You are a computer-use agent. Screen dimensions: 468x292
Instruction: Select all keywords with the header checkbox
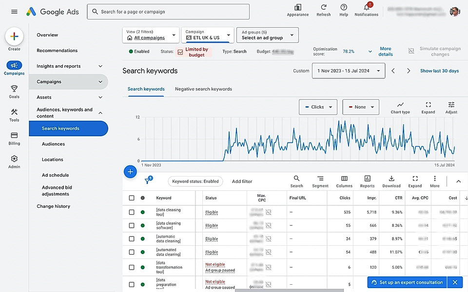(x=133, y=198)
